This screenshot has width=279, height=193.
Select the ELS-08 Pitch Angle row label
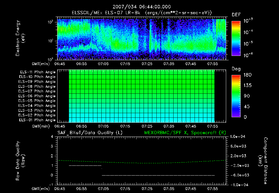click(x=37, y=86)
